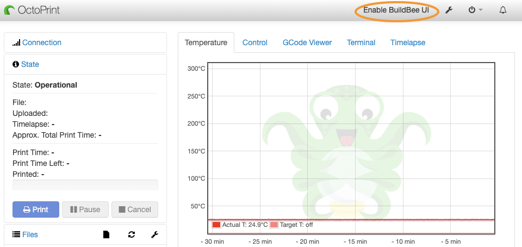The height and width of the screenshot is (247, 522).
Task: Open settings via the header wrench icon
Action: point(449,10)
